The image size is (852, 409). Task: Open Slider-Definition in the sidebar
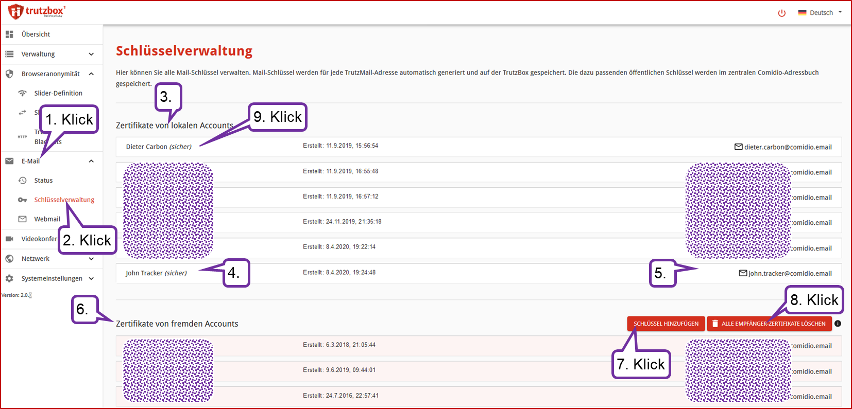(x=58, y=93)
